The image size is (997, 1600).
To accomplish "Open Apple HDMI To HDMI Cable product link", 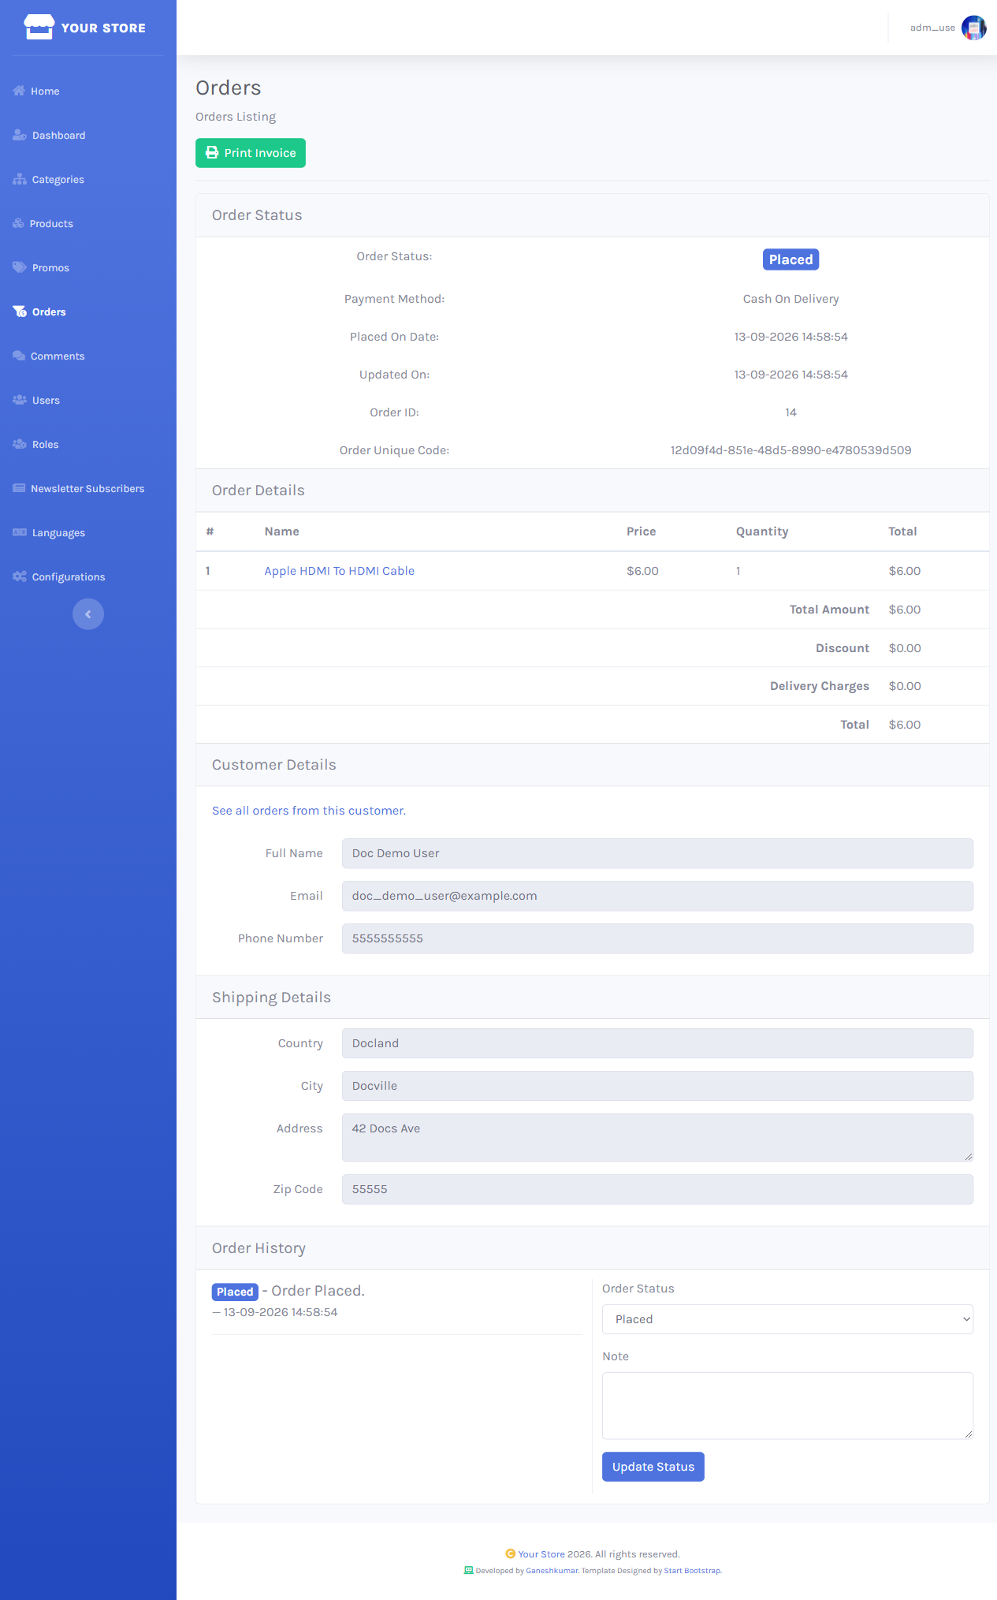I will [339, 571].
